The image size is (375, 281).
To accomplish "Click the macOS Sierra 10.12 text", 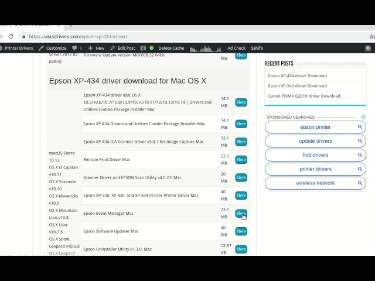I will (x=62, y=156).
